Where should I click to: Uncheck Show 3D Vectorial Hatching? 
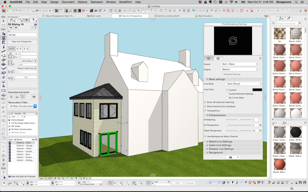(205, 102)
